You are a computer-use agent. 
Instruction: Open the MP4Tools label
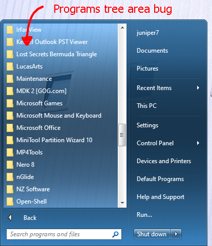point(29,152)
